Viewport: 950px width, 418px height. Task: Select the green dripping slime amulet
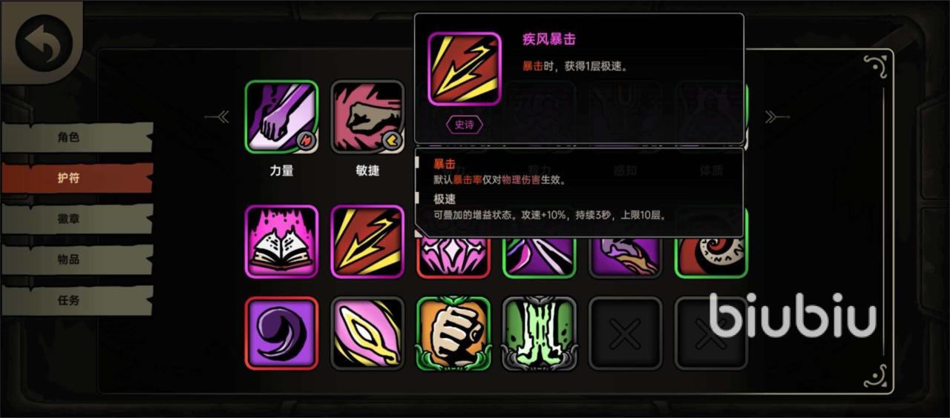540,334
